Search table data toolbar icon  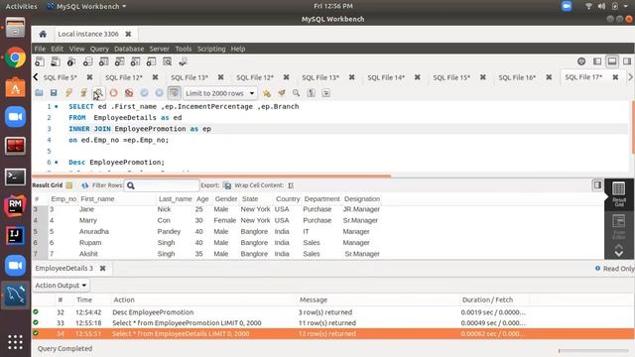tap(168, 61)
